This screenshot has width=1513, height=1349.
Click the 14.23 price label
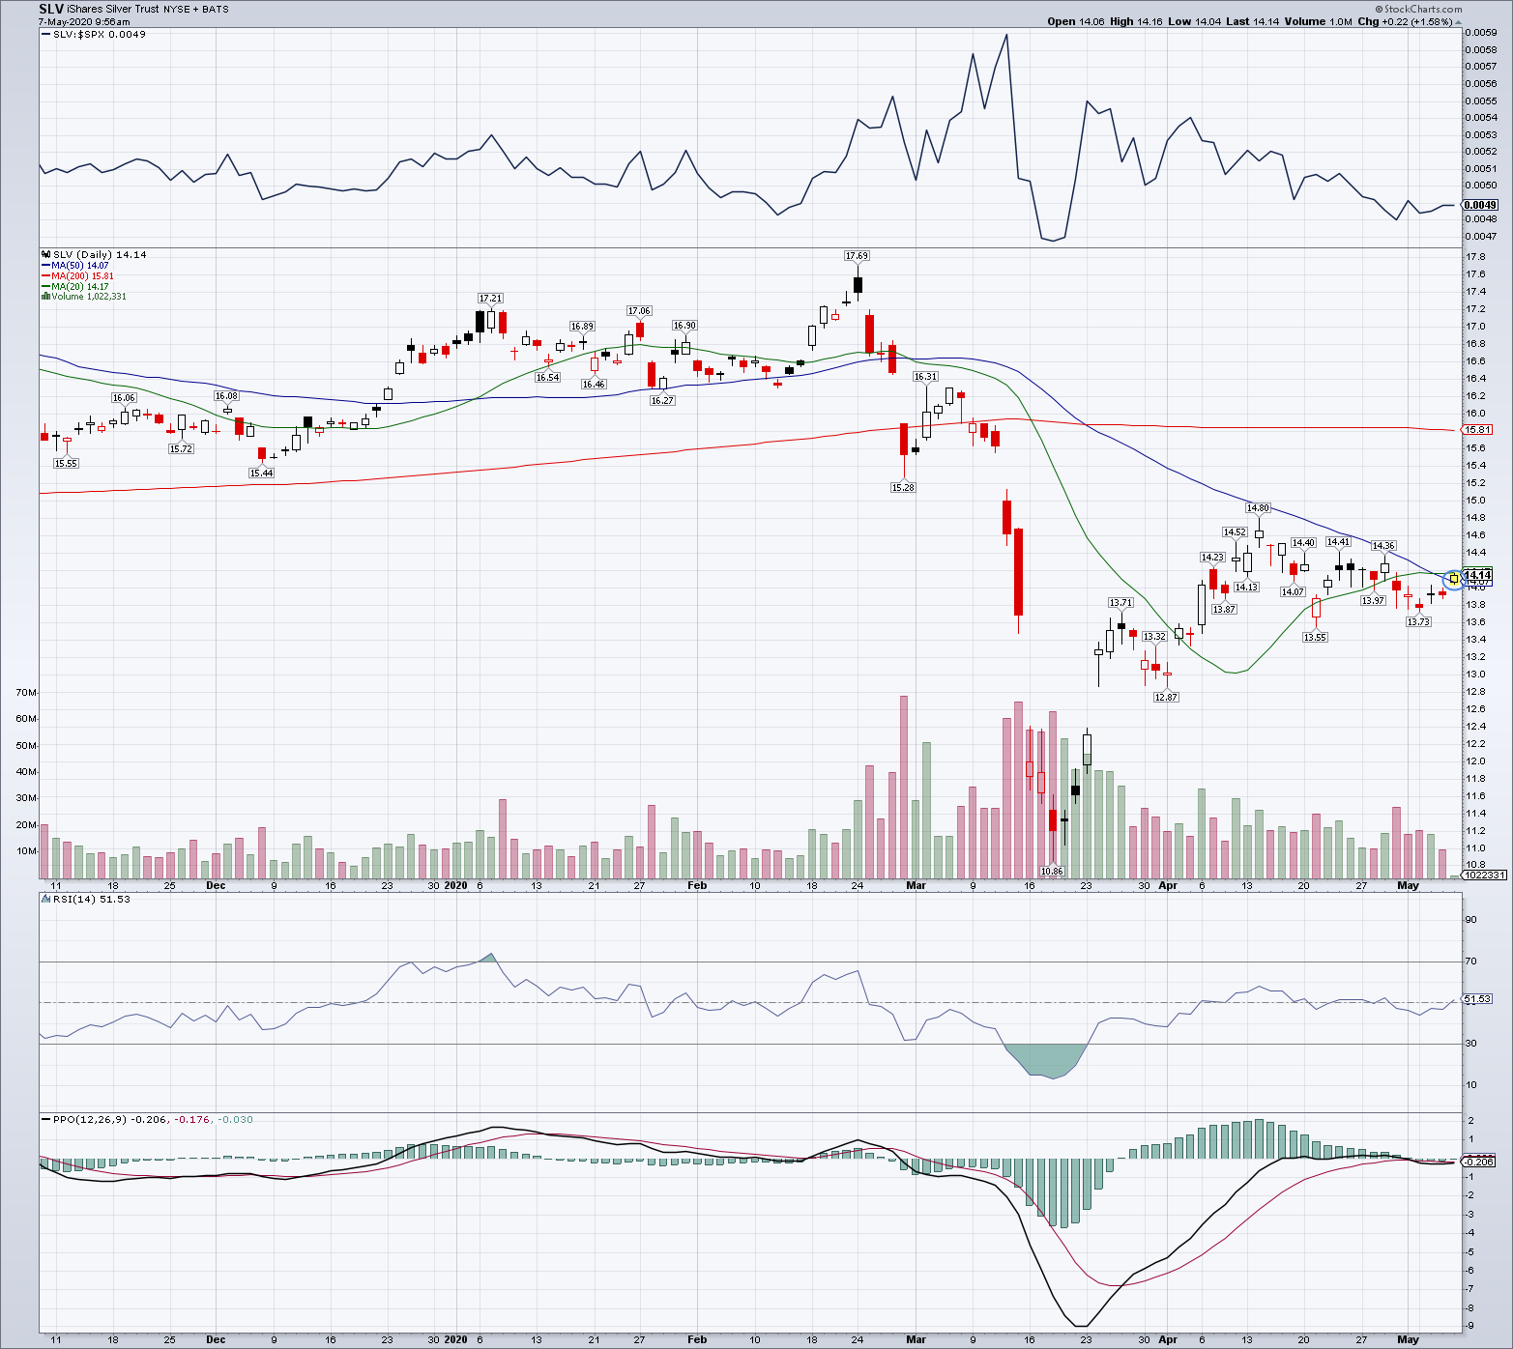[x=1212, y=558]
